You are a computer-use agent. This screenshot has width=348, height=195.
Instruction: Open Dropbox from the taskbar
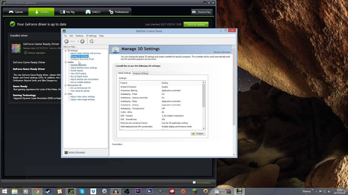click(x=93, y=191)
